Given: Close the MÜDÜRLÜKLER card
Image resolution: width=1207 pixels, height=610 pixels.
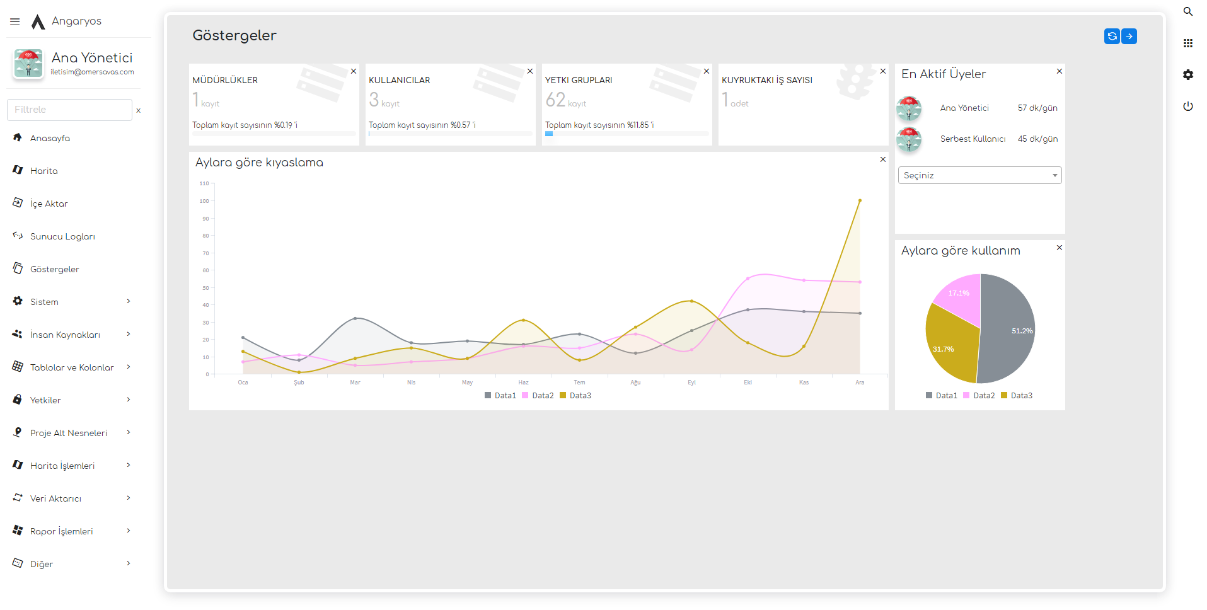Looking at the screenshot, I should point(354,71).
